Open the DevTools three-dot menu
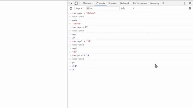The height and width of the screenshot is (108, 193). (x=185, y=3)
